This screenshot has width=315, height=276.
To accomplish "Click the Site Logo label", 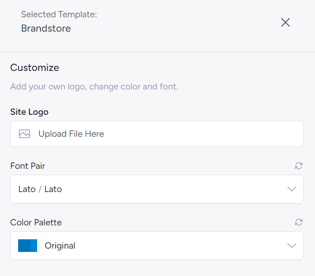I will coord(29,112).
